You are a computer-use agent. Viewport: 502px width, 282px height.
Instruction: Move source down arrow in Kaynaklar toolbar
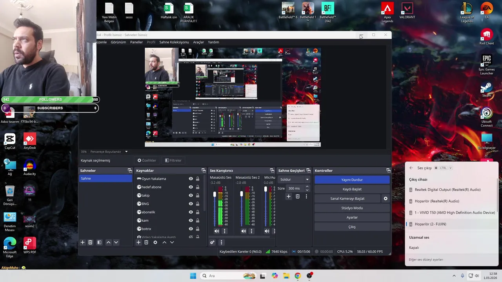click(172, 242)
